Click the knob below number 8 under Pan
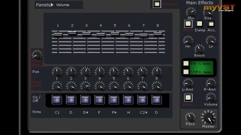 coord(157,85)
